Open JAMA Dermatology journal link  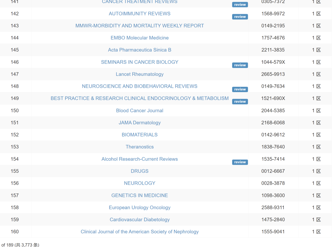point(140,122)
